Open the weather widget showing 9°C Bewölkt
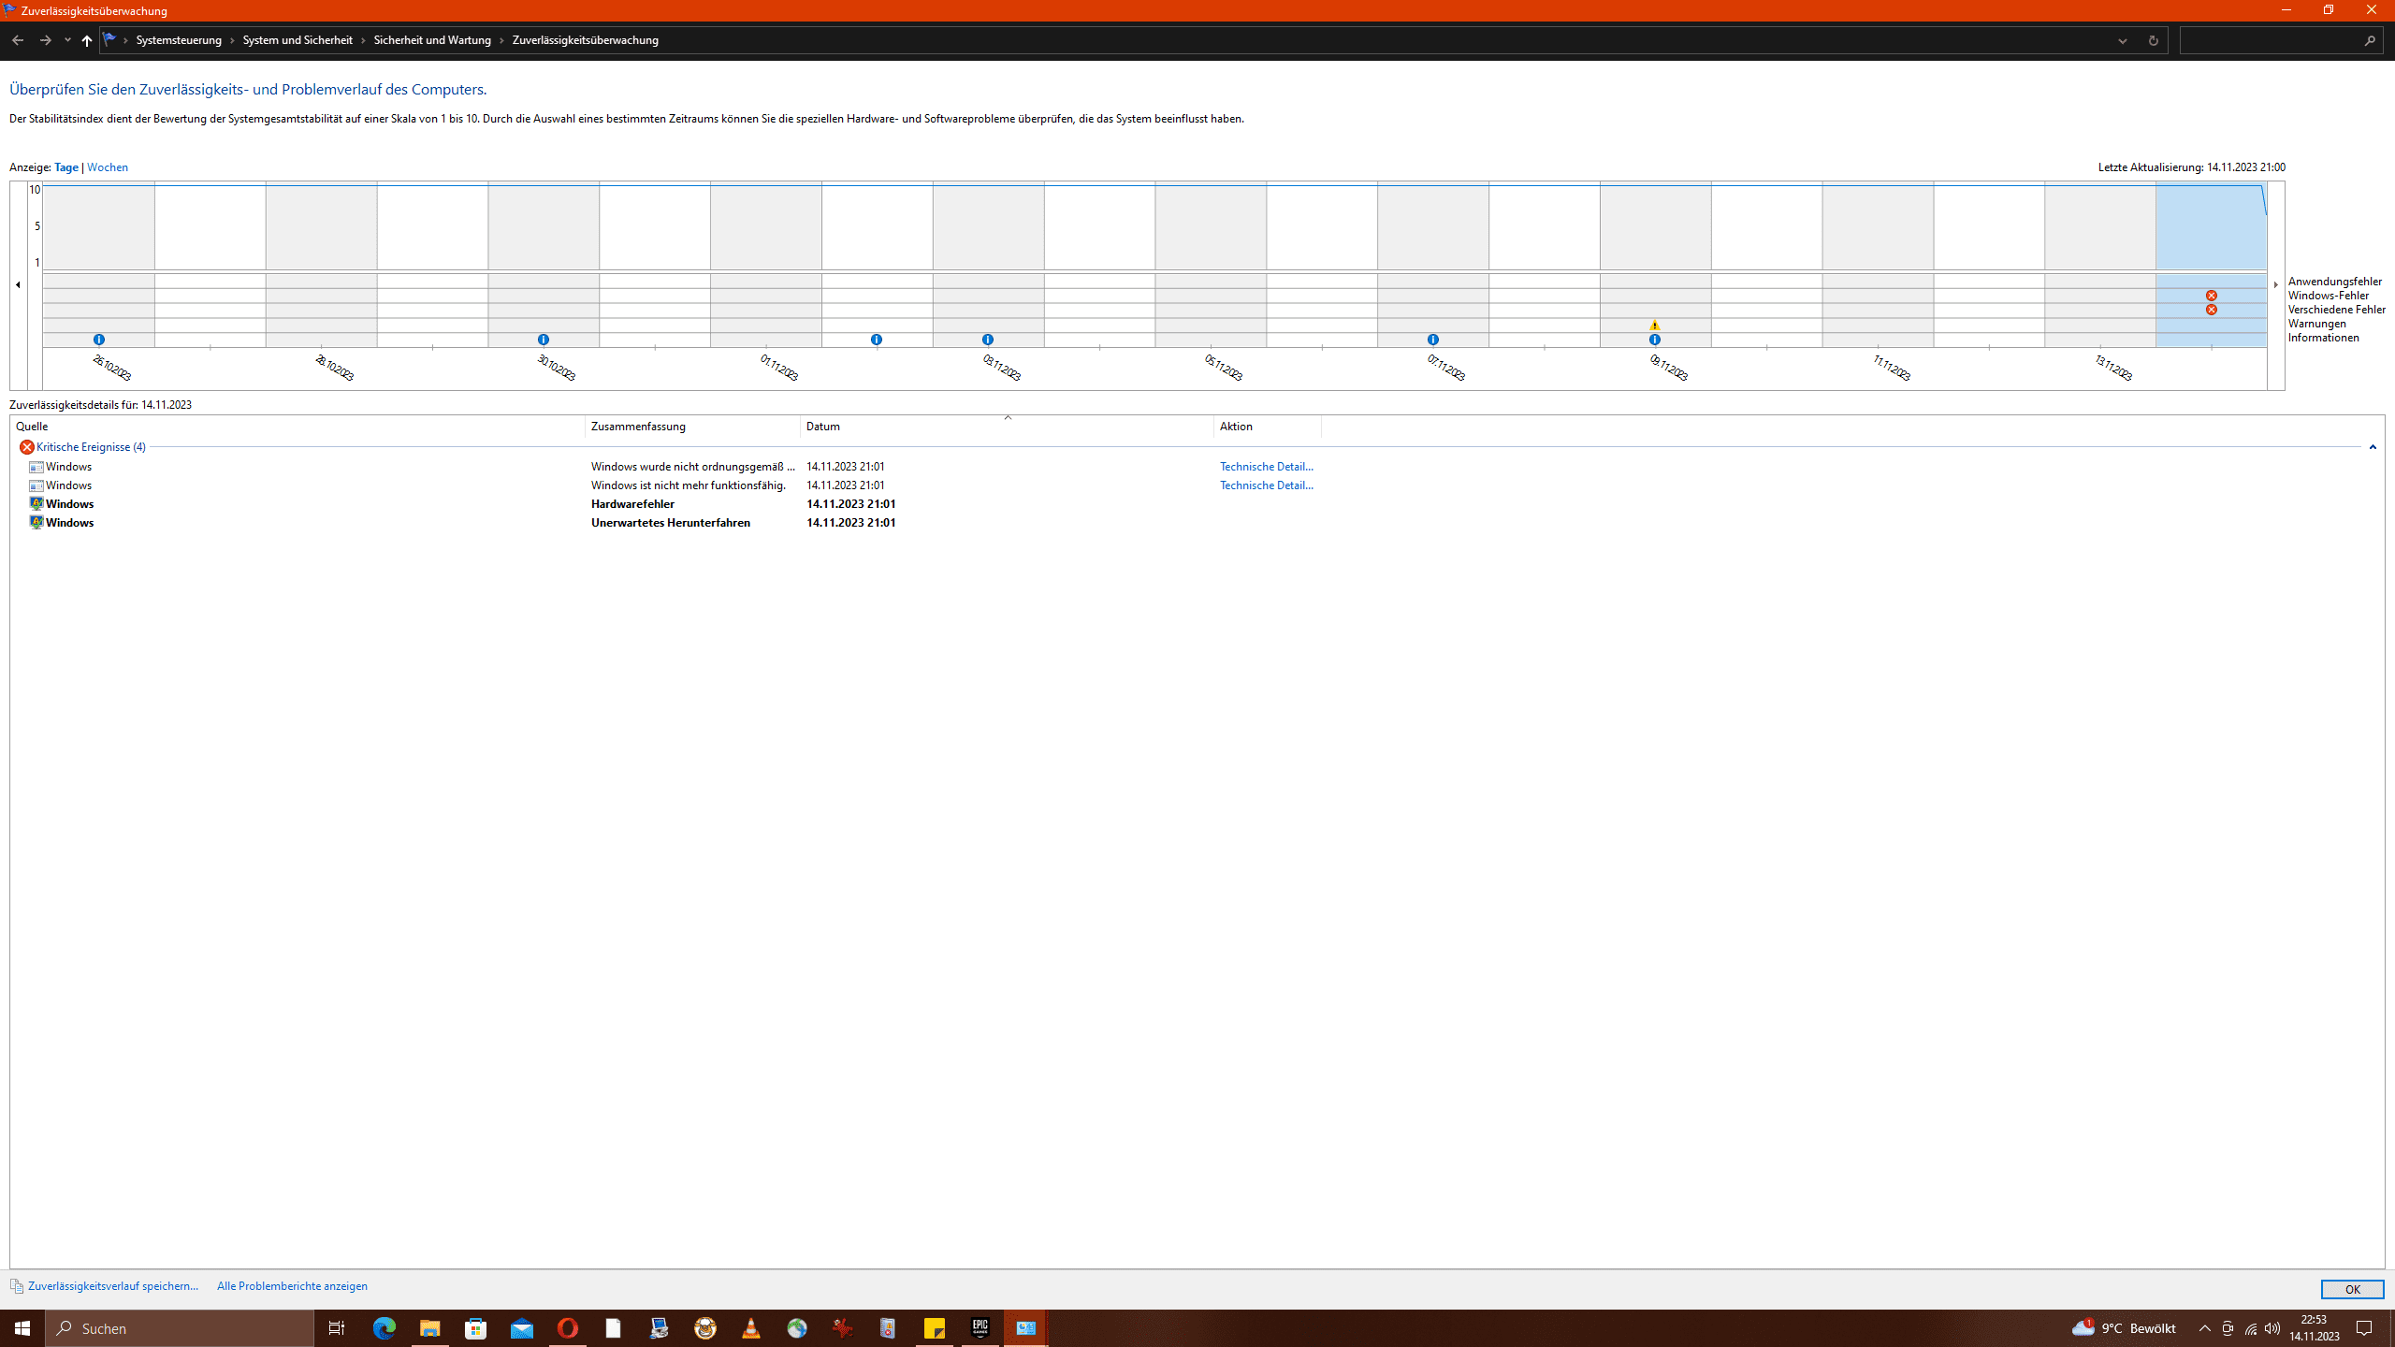Image resolution: width=2395 pixels, height=1347 pixels. 2124,1328
